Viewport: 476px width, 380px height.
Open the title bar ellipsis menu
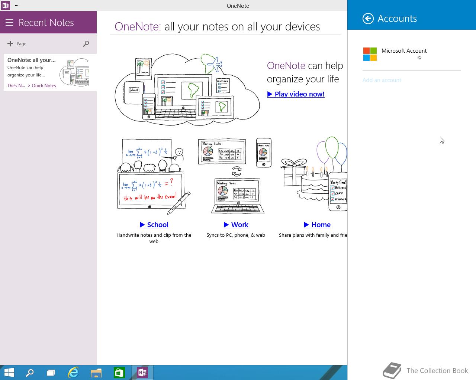(x=17, y=6)
